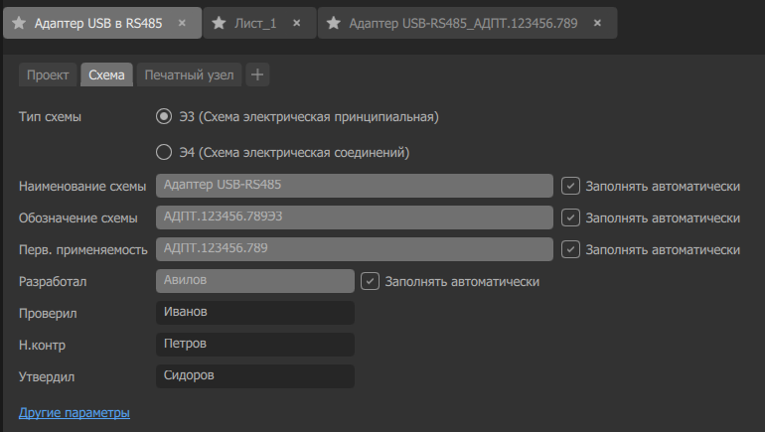The height and width of the screenshot is (432, 765).
Task: Close the Лист_1 tab
Action: (x=297, y=23)
